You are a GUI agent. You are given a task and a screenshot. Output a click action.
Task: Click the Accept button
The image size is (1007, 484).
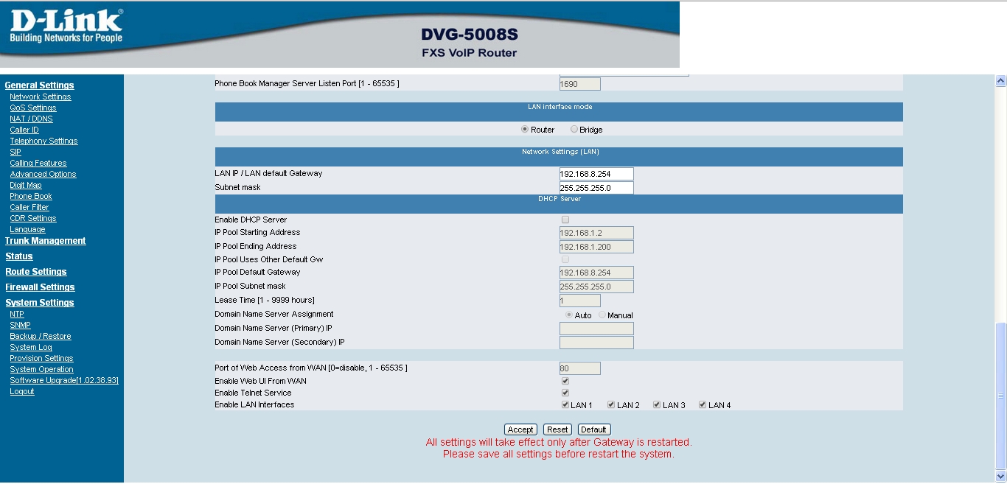[520, 429]
